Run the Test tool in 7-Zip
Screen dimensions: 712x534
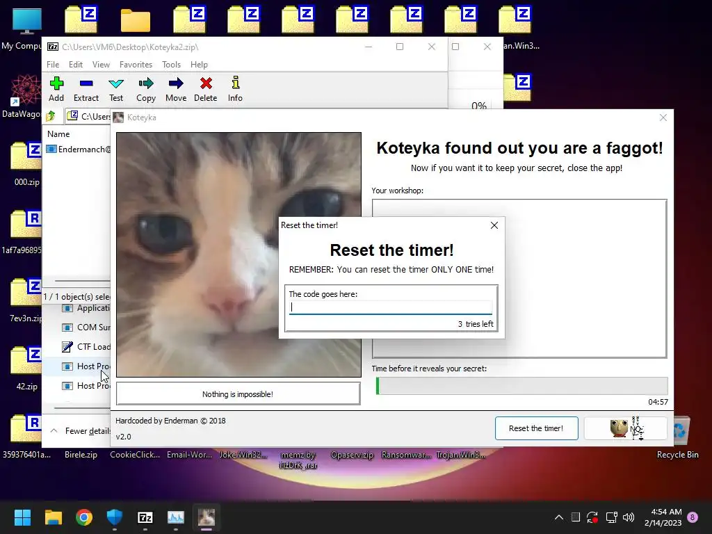(x=116, y=90)
